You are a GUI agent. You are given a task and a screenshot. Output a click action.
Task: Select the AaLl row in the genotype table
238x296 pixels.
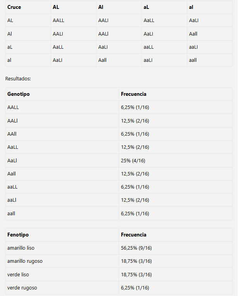pyautogui.click(x=13, y=160)
